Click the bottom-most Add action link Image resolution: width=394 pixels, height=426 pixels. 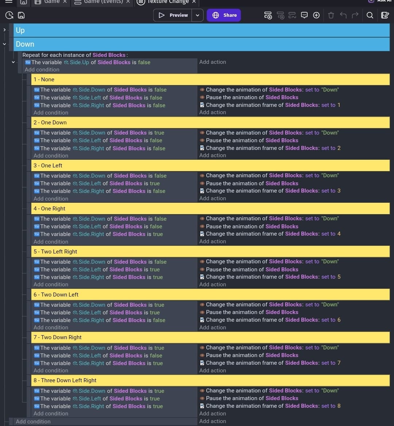[x=212, y=421]
